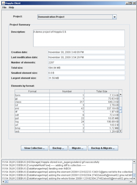Open the File menu
137x185 pixels.
pyautogui.click(x=4, y=7)
